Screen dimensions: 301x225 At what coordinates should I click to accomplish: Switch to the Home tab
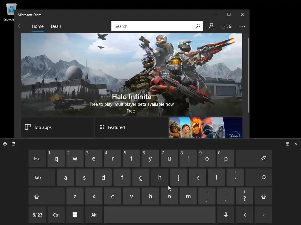coord(38,26)
